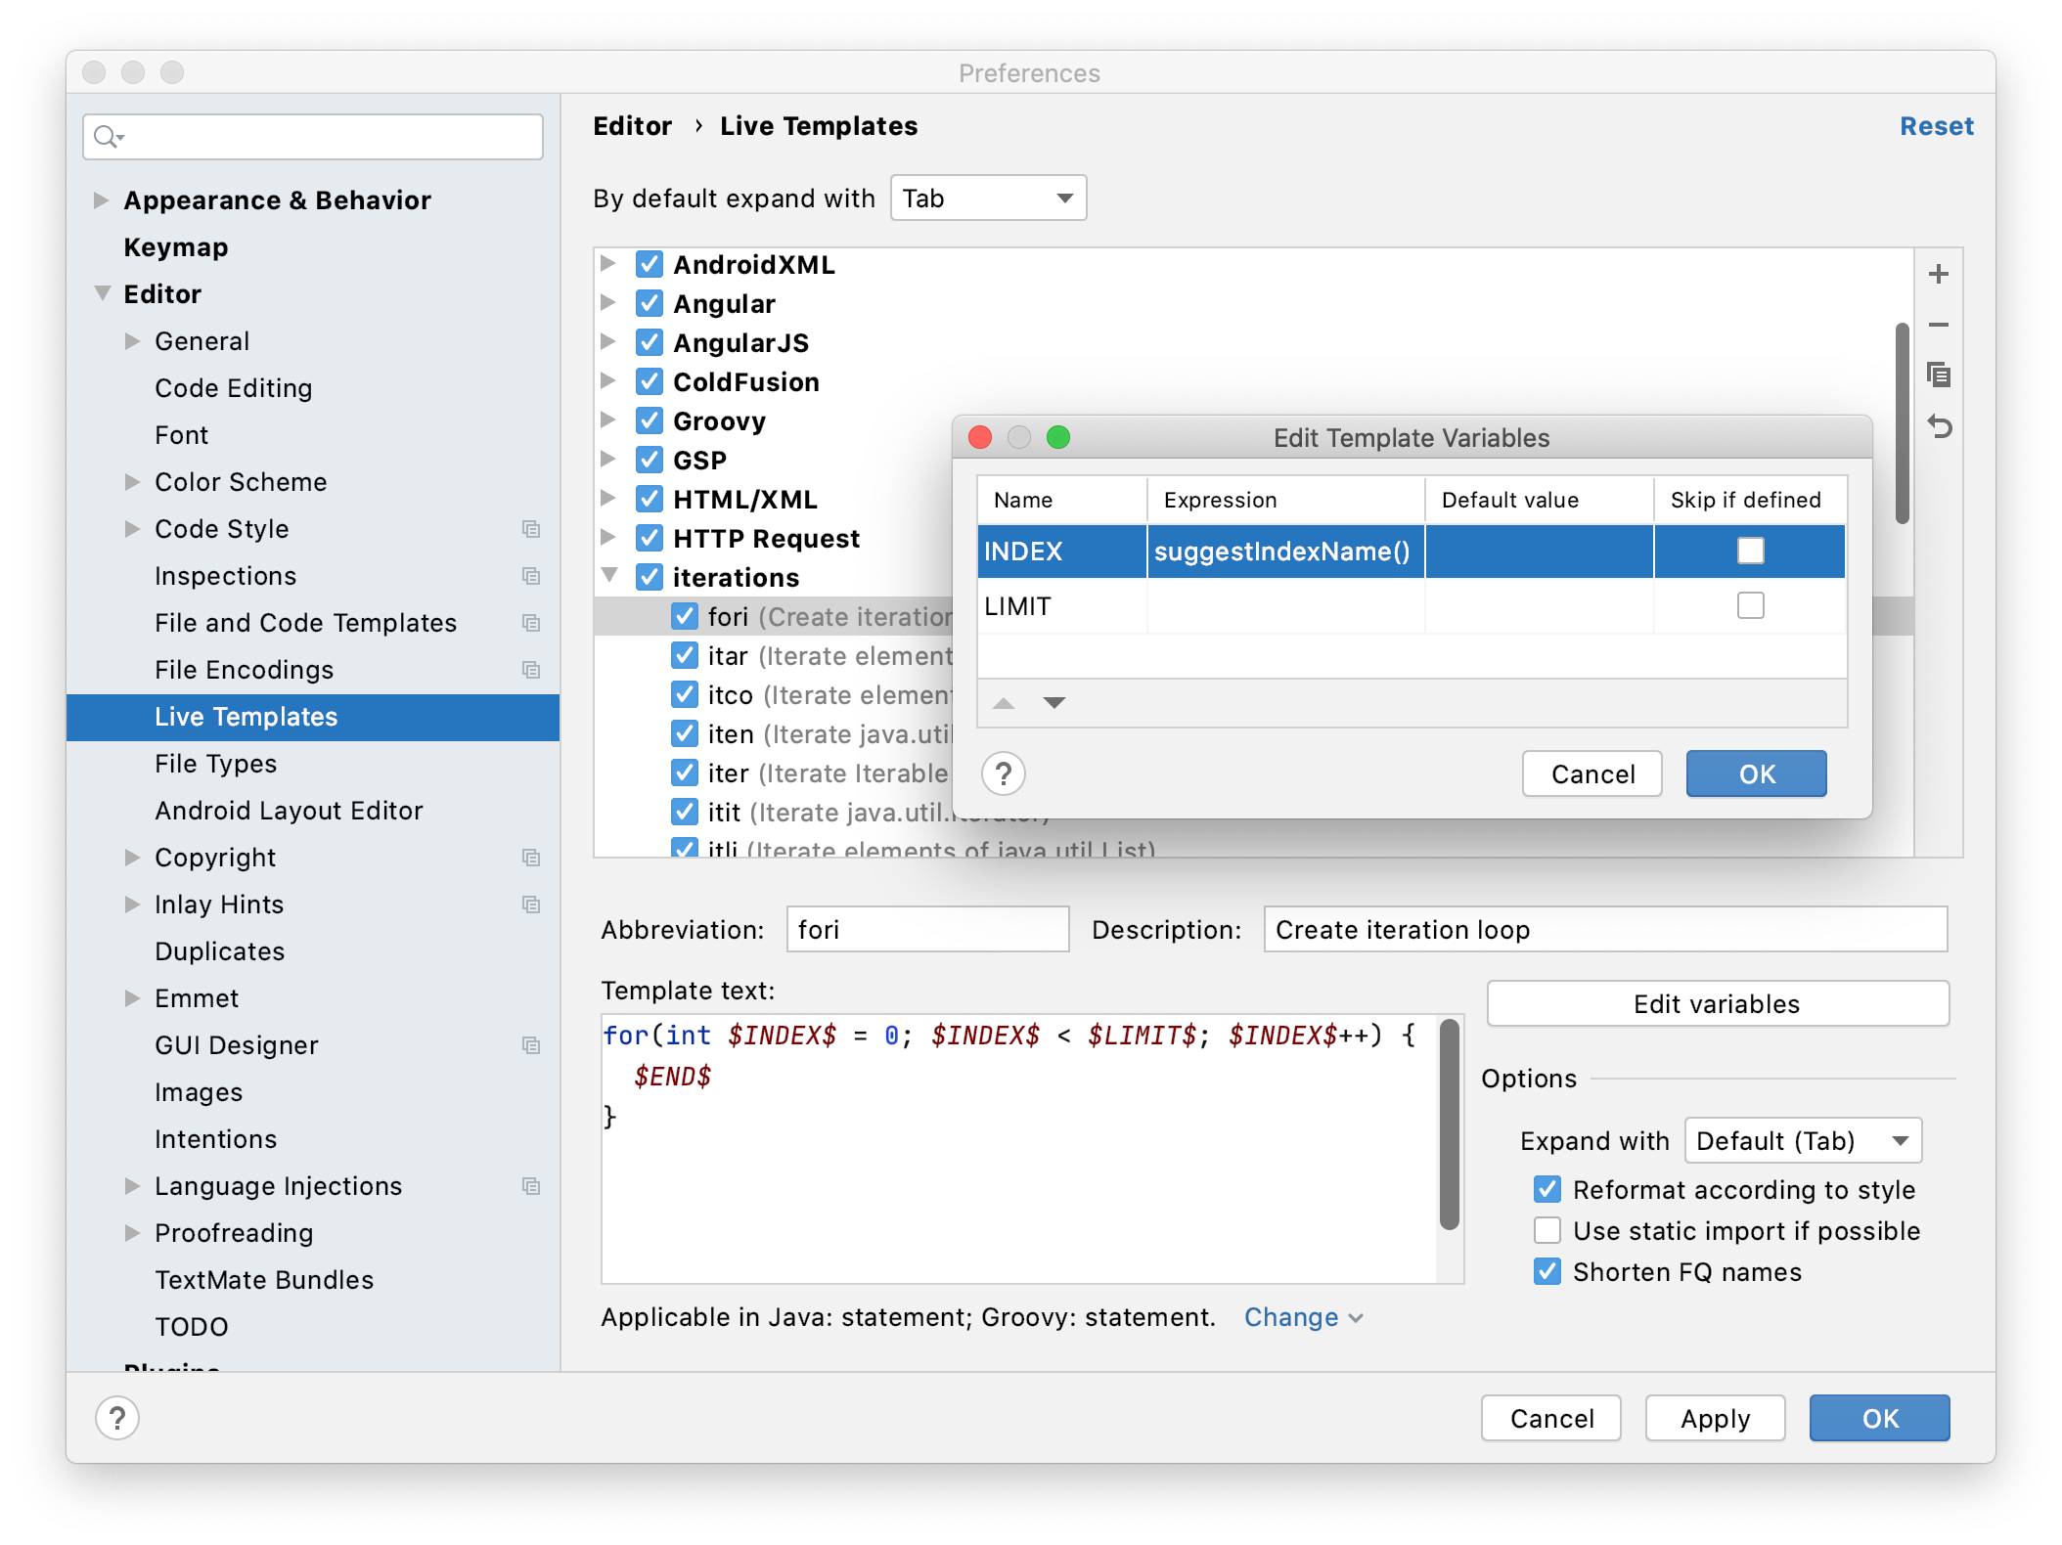Toggle Skip if defined for INDEX variable
Image resolution: width=2062 pixels, height=1545 pixels.
[x=1750, y=551]
